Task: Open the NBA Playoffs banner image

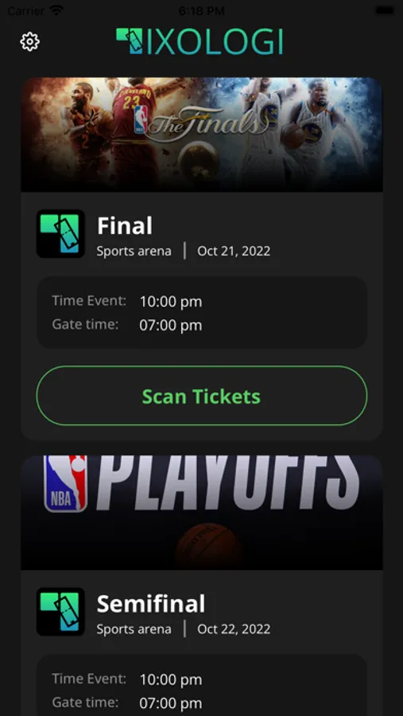Action: (x=202, y=512)
